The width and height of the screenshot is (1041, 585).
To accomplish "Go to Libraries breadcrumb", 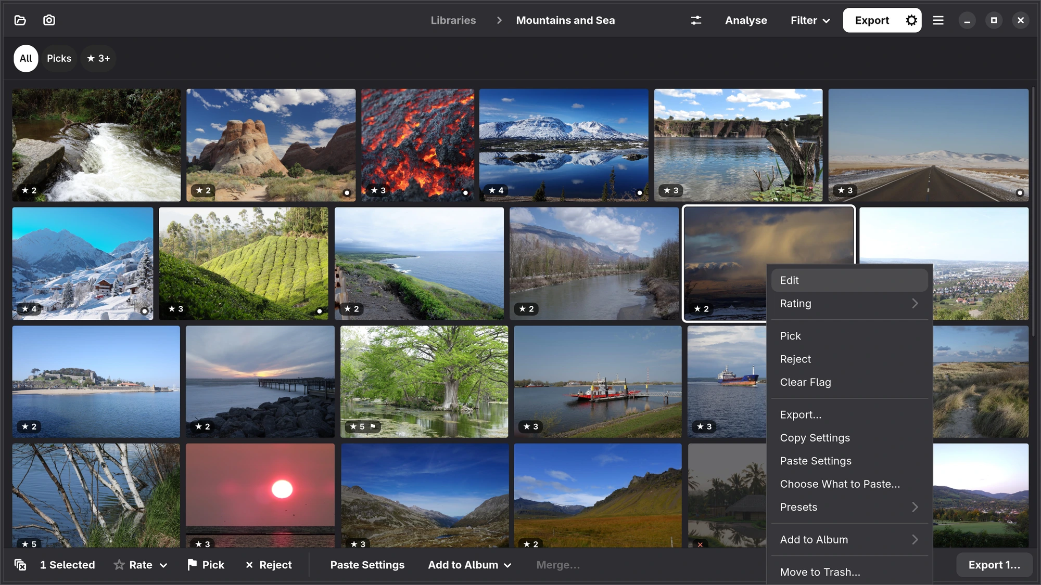I will tap(453, 20).
